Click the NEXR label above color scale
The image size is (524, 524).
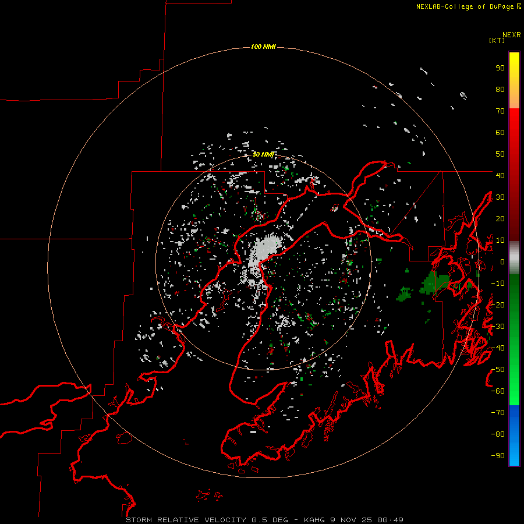(511, 35)
